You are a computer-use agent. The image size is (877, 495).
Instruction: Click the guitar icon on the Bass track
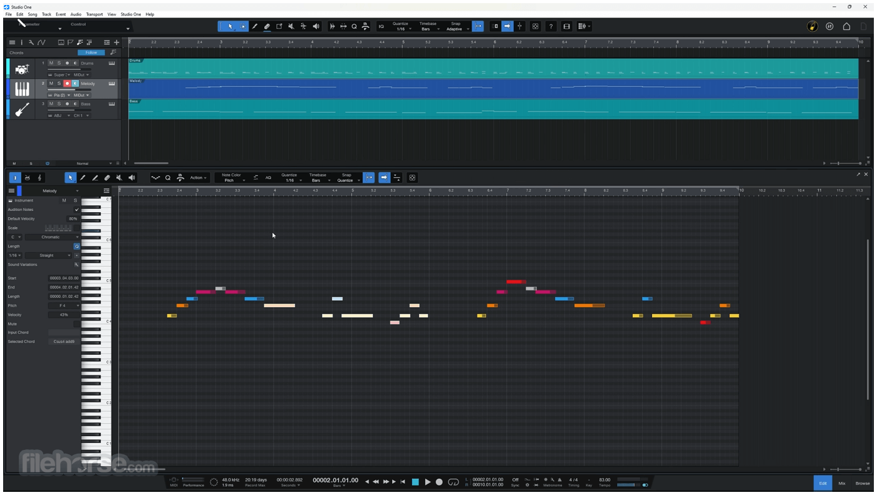tap(22, 110)
